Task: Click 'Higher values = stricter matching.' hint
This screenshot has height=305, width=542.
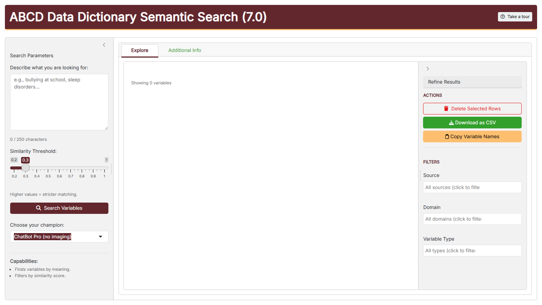Action: coord(44,195)
